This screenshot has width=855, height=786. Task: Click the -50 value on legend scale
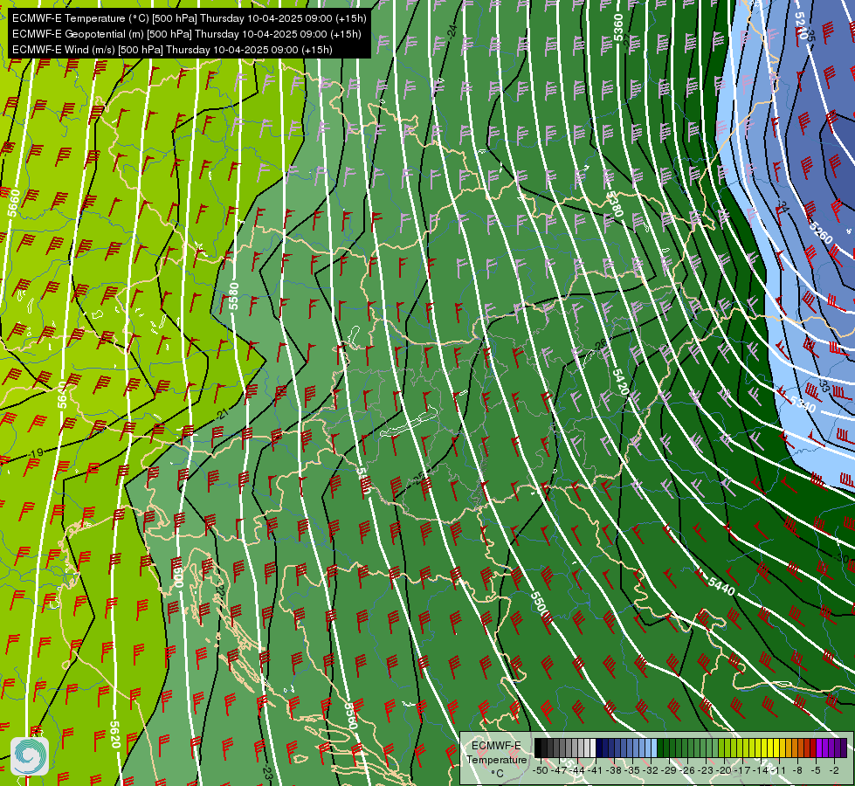click(x=541, y=771)
